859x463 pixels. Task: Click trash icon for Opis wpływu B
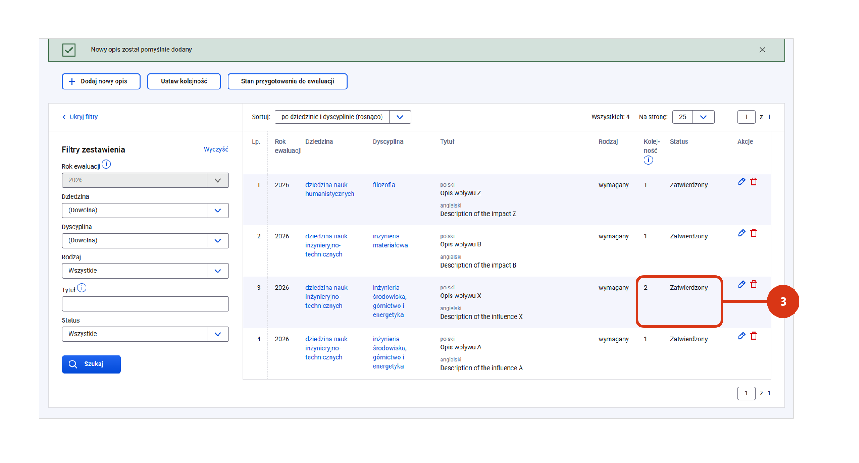pyautogui.click(x=753, y=233)
